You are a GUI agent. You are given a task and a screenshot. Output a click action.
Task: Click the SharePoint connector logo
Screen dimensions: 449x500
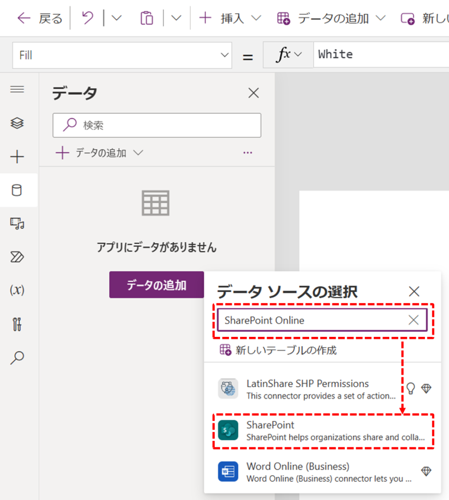pyautogui.click(x=228, y=430)
